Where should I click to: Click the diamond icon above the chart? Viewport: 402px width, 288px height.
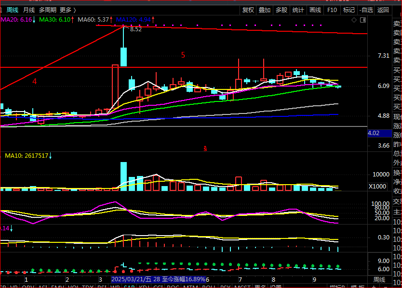click(354, 20)
